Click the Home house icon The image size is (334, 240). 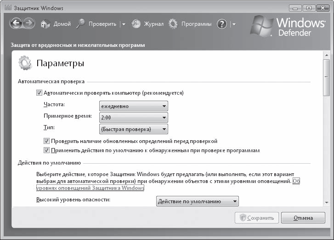[45, 24]
